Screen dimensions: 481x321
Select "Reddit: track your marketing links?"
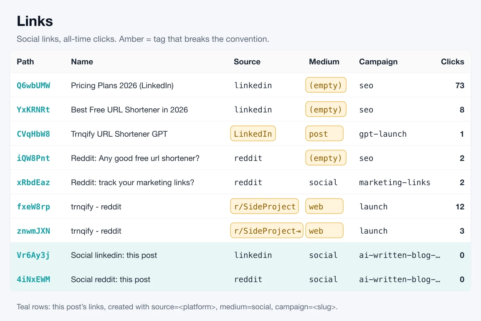pos(132,183)
